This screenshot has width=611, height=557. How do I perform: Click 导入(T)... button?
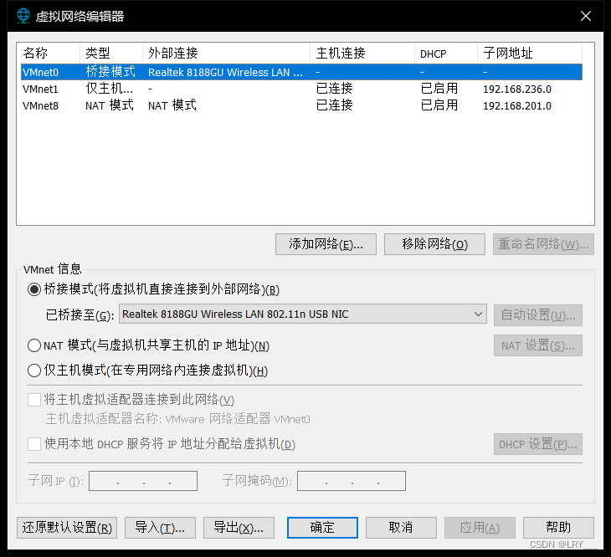(x=160, y=528)
